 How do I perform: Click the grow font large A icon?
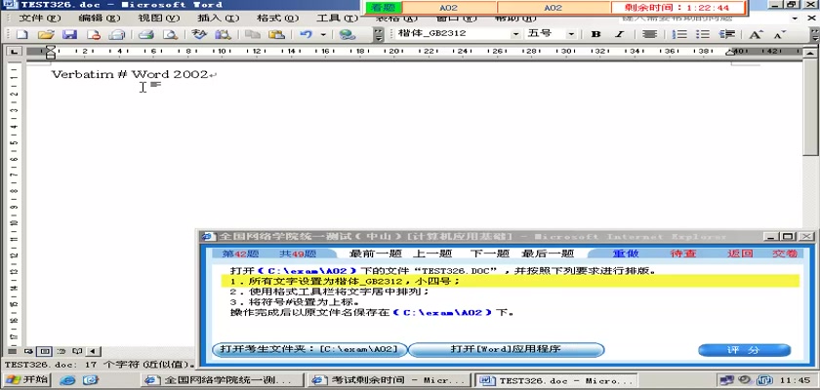(x=756, y=34)
